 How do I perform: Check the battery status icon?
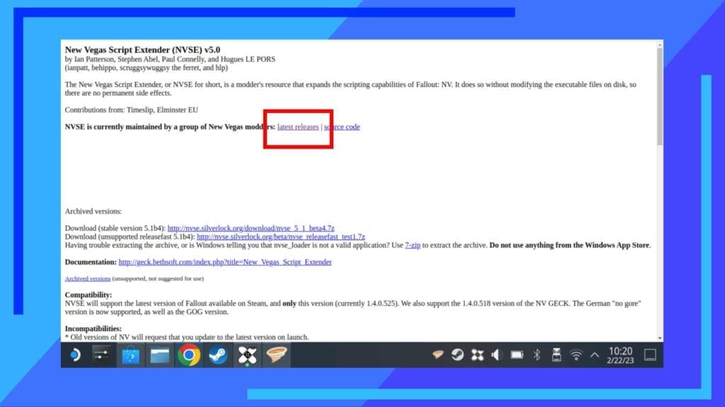[x=517, y=355]
